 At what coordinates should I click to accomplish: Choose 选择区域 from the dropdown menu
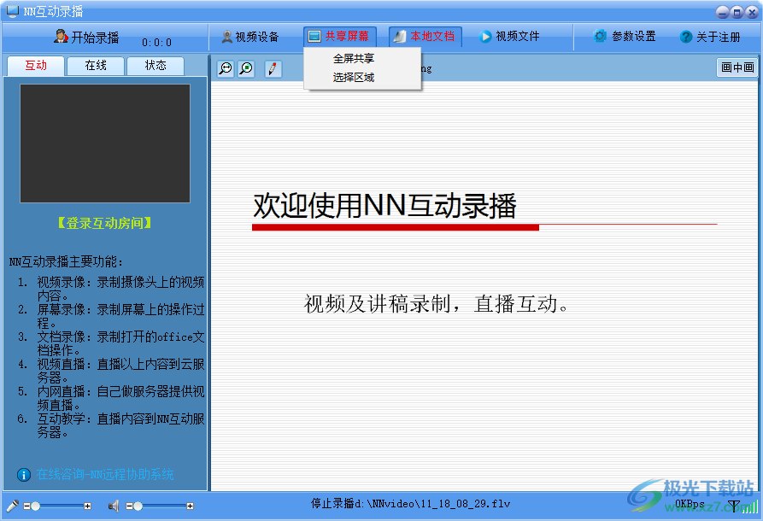354,78
